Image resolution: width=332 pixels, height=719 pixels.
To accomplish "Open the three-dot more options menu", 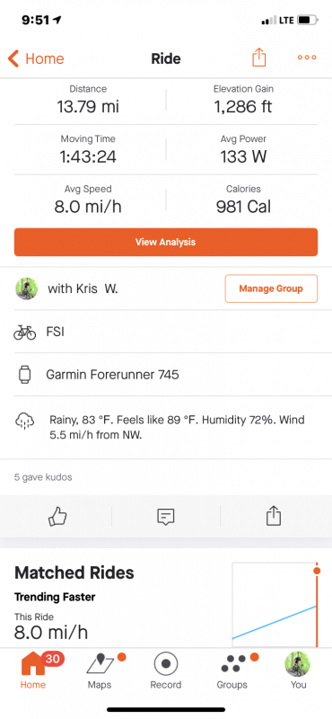I will tap(307, 58).
